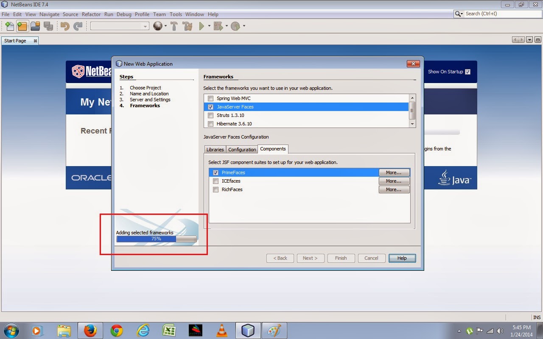Image resolution: width=543 pixels, height=339 pixels.
Task: Click the search magnifier icon
Action: click(459, 14)
